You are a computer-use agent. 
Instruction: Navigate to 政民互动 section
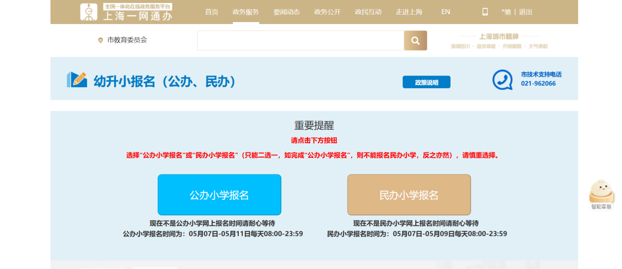point(368,12)
